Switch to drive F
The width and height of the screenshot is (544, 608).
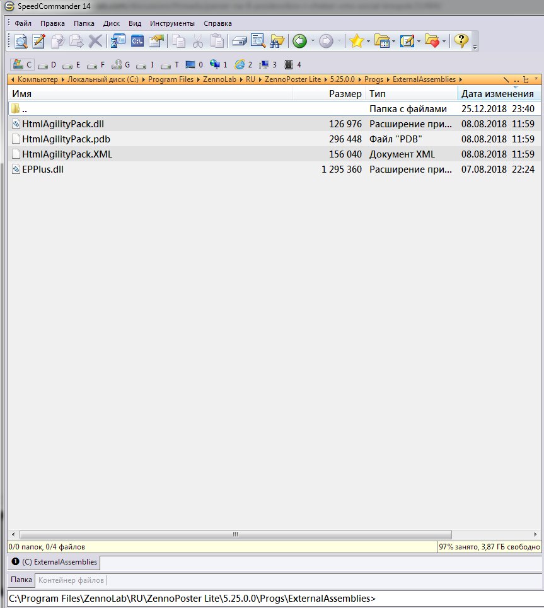96,65
